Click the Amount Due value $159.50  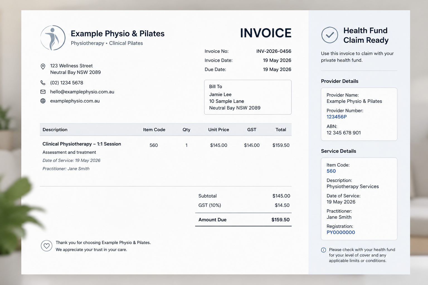click(x=280, y=220)
